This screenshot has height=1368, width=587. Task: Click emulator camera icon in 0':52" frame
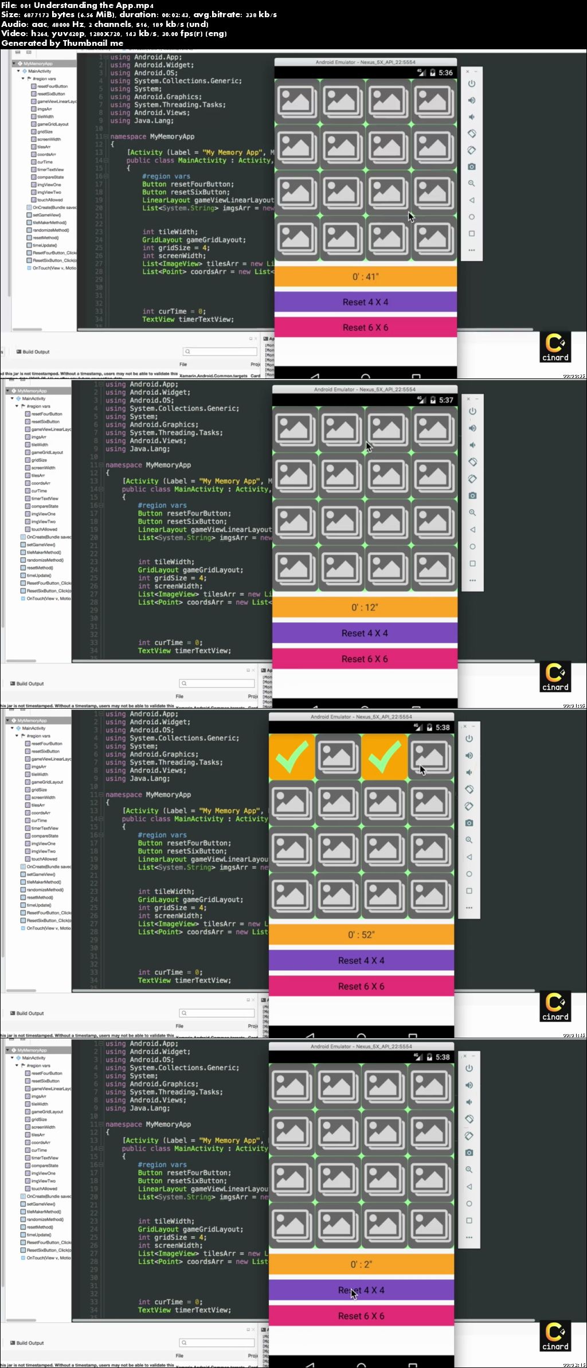click(469, 823)
